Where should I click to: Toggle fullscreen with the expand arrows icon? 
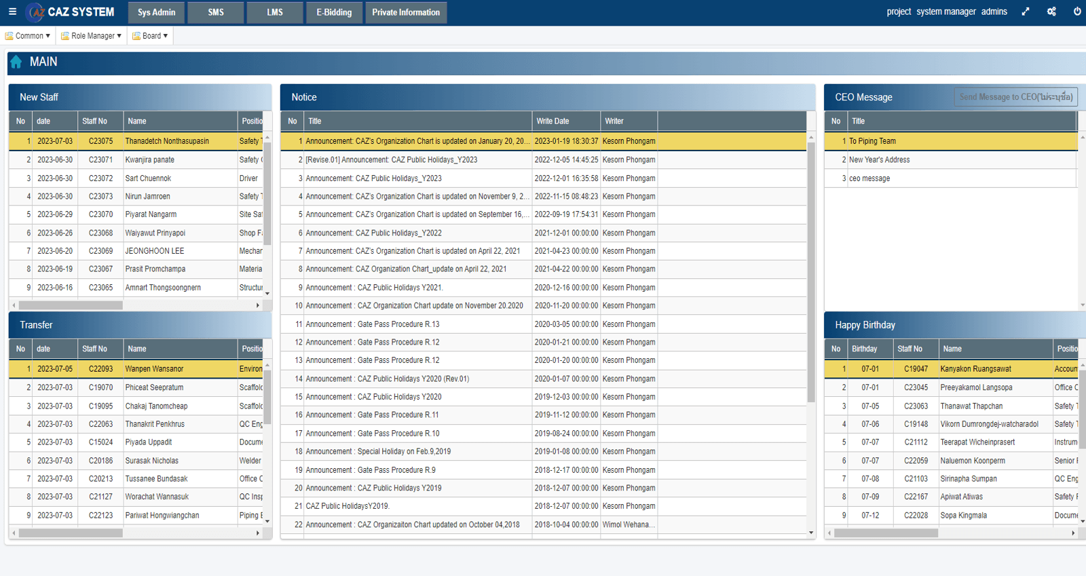coord(1026,12)
